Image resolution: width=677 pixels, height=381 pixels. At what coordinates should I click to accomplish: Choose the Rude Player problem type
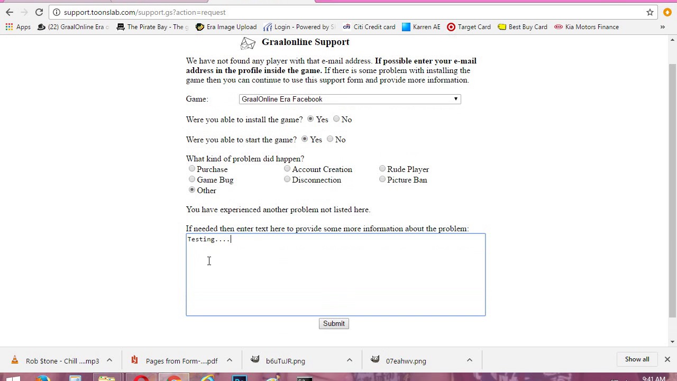[382, 169]
